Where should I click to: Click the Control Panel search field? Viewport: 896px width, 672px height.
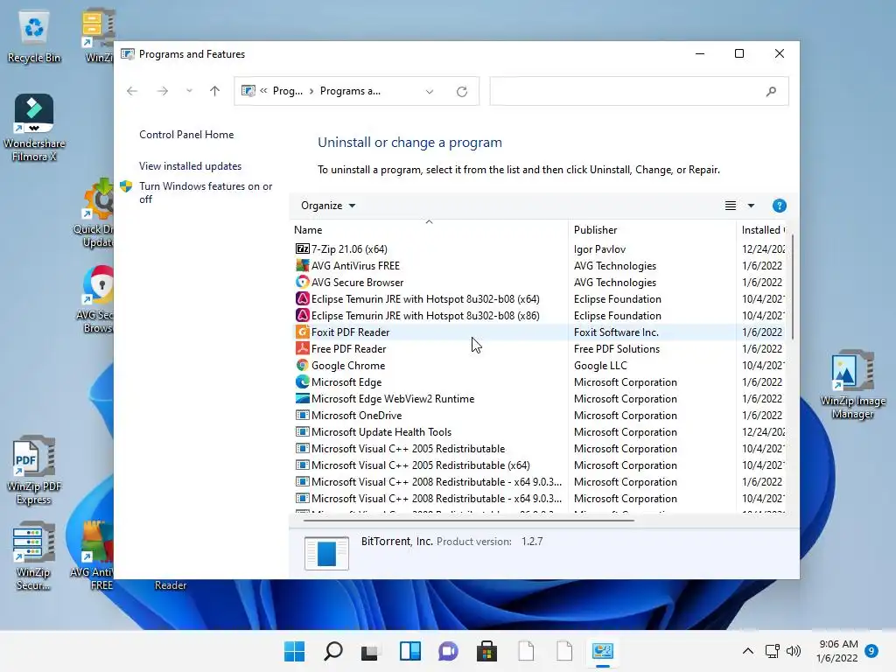tap(639, 91)
